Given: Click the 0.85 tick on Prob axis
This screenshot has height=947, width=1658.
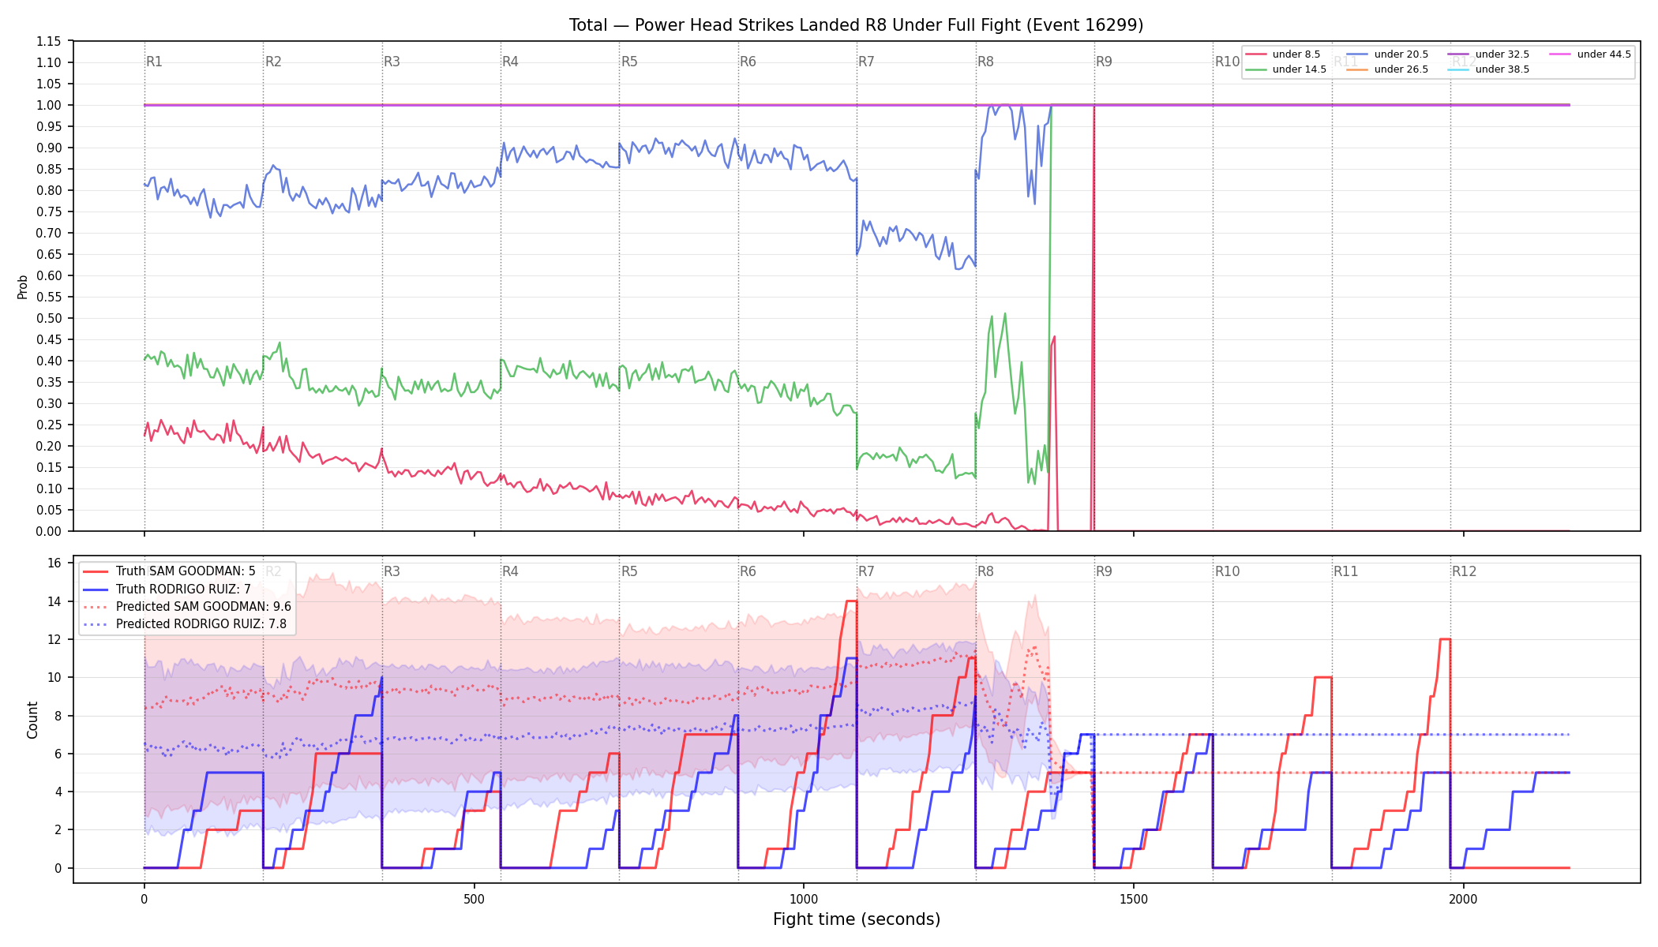Looking at the screenshot, I should tap(48, 169).
